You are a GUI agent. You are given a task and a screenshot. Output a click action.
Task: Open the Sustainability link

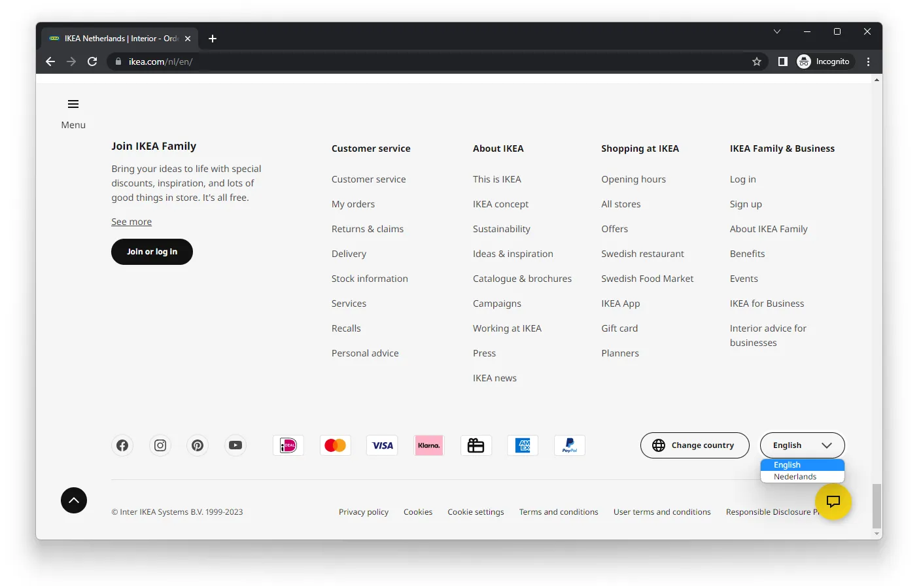point(502,229)
